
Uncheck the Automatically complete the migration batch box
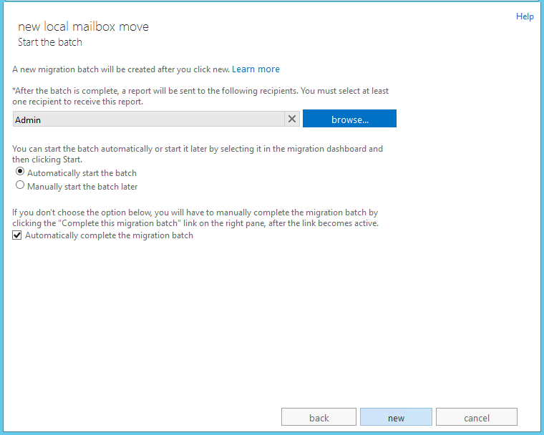[16, 235]
